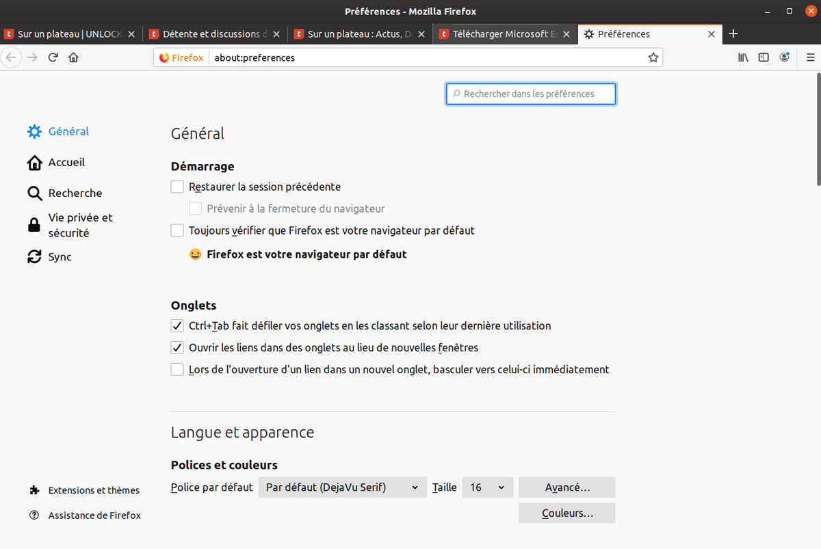Go back with the back arrow button
821x549 pixels.
10,57
